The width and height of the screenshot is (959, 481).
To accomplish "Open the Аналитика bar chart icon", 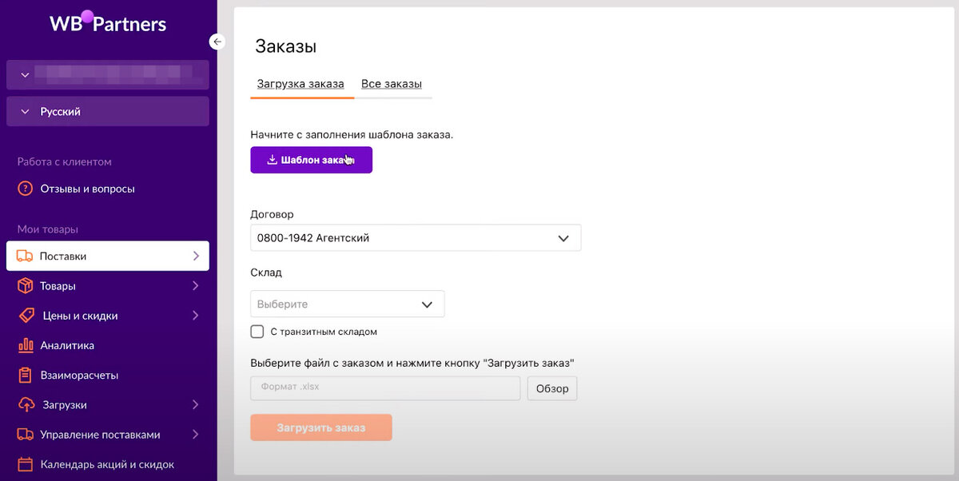I will coord(25,345).
